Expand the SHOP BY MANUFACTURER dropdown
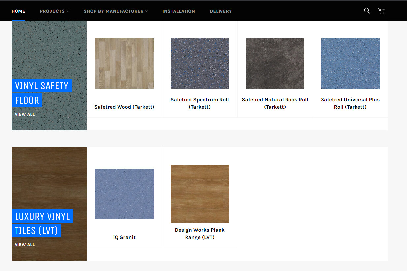This screenshot has width=407, height=271. [x=116, y=11]
